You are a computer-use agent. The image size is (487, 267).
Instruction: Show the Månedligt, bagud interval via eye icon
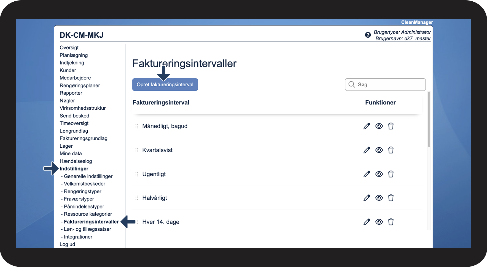pos(379,126)
